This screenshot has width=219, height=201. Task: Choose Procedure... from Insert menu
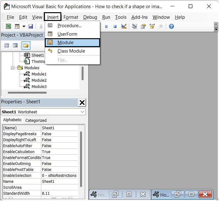pyautogui.click(x=72, y=26)
